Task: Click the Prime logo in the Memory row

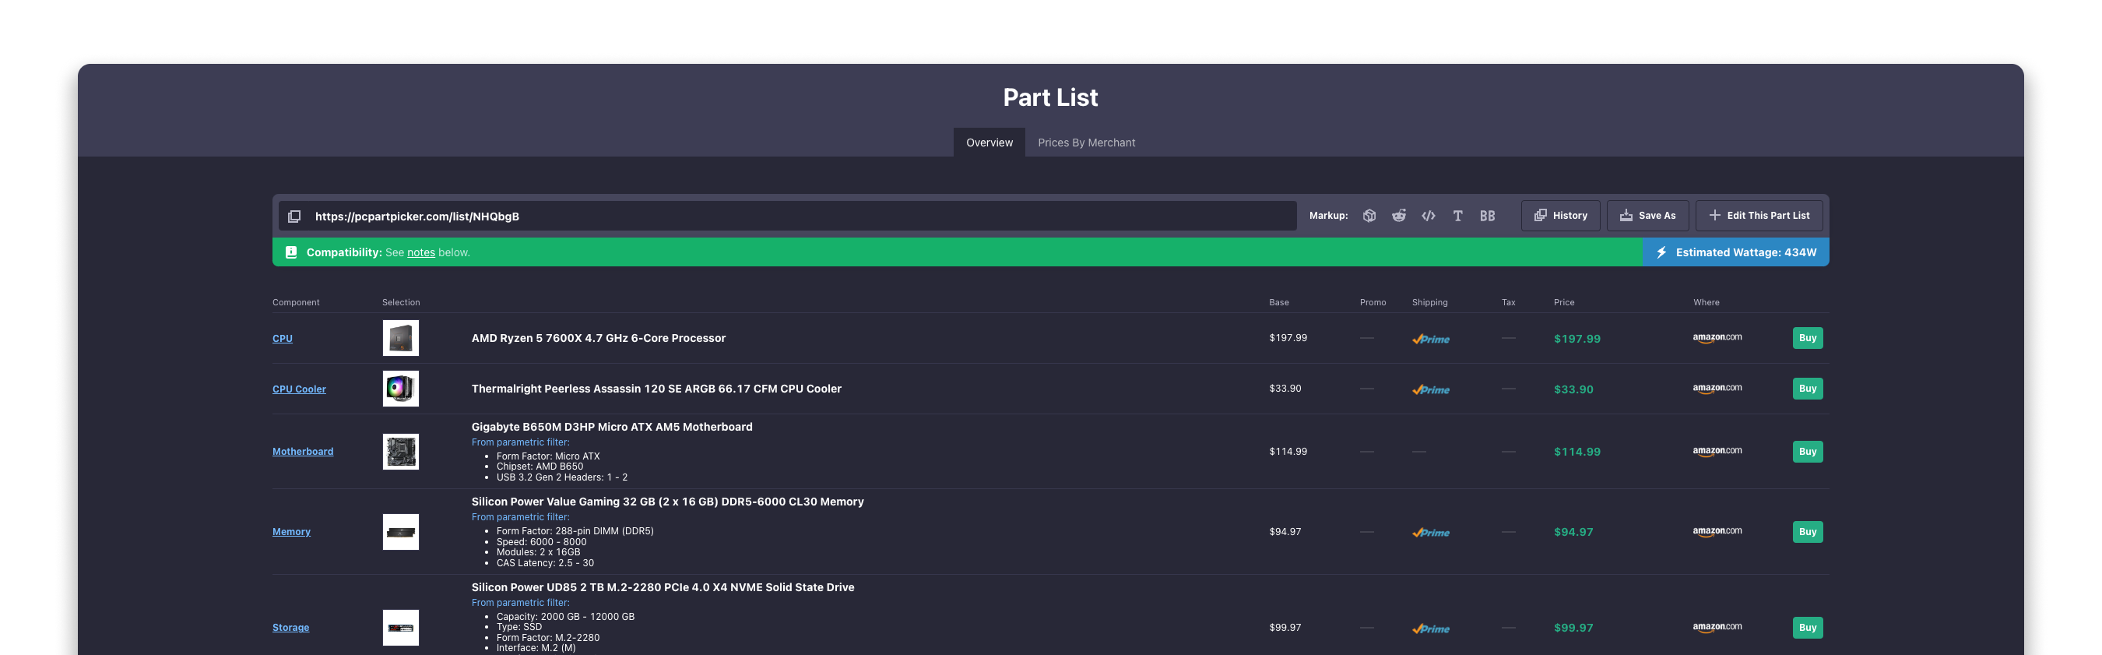Action: click(x=1430, y=533)
